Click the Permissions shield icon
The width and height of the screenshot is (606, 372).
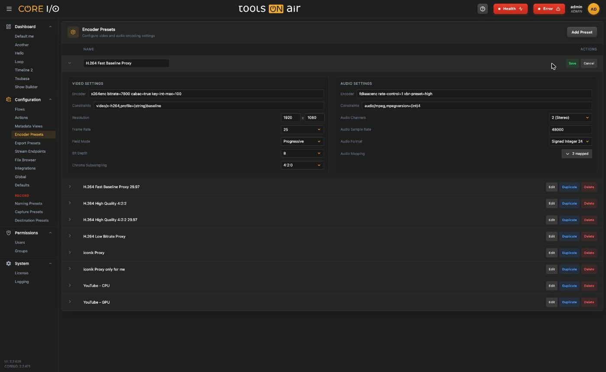[x=9, y=233]
